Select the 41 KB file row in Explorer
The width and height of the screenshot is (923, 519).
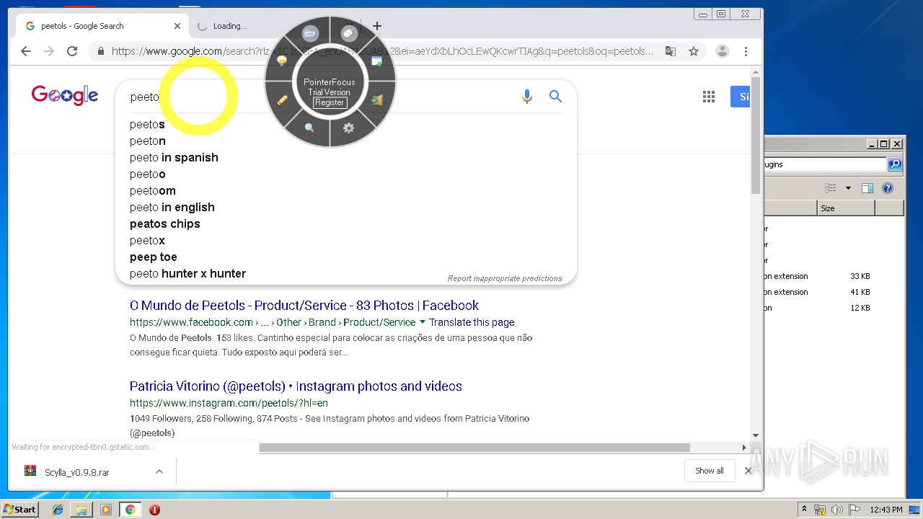coord(834,292)
